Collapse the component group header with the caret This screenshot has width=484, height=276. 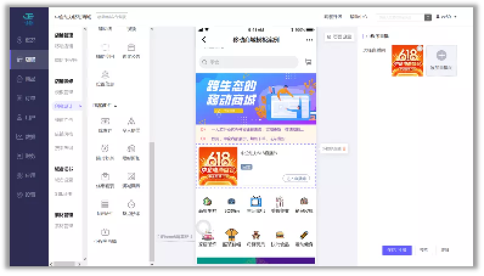point(105,106)
